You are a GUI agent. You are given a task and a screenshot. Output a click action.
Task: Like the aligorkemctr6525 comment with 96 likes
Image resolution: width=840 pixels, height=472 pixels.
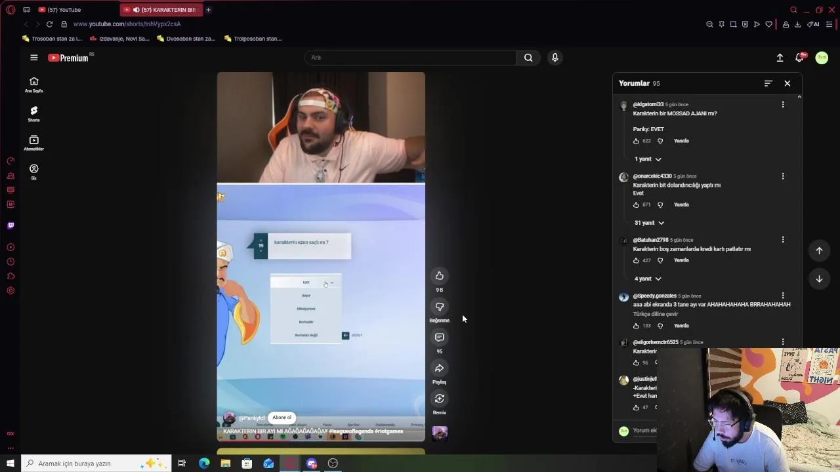click(x=636, y=363)
